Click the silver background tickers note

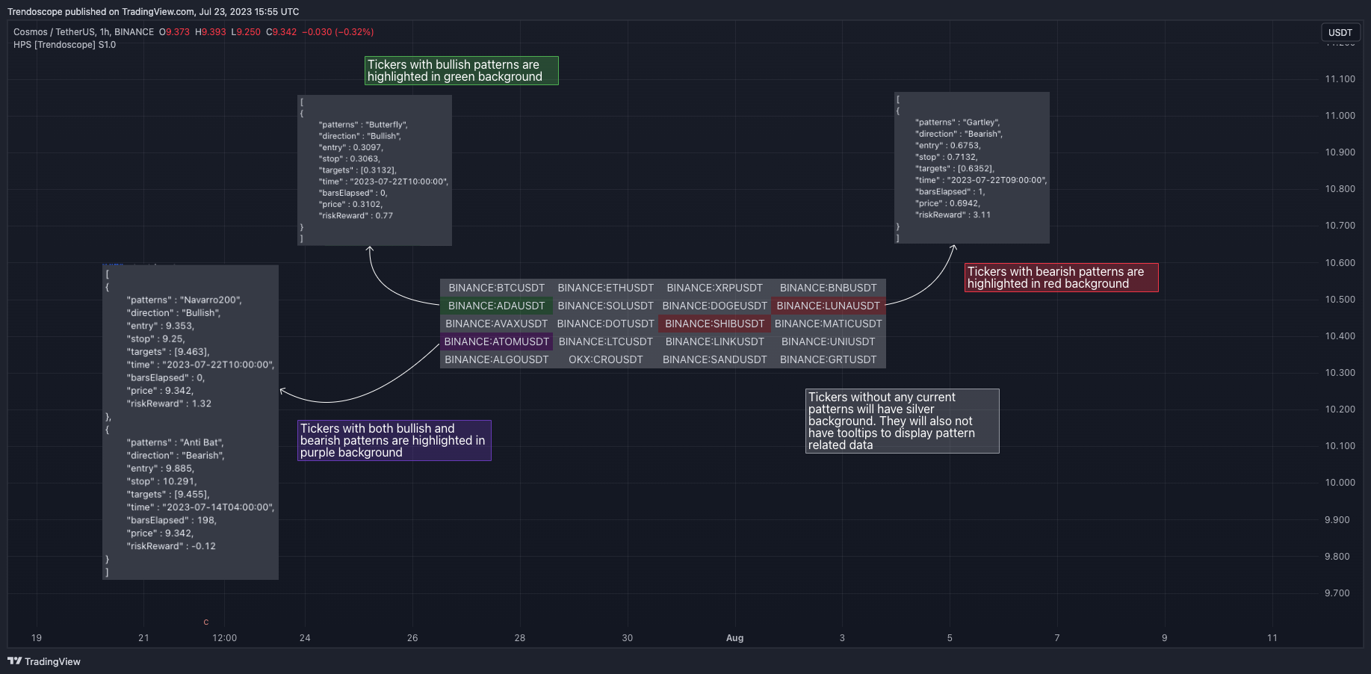(x=902, y=421)
